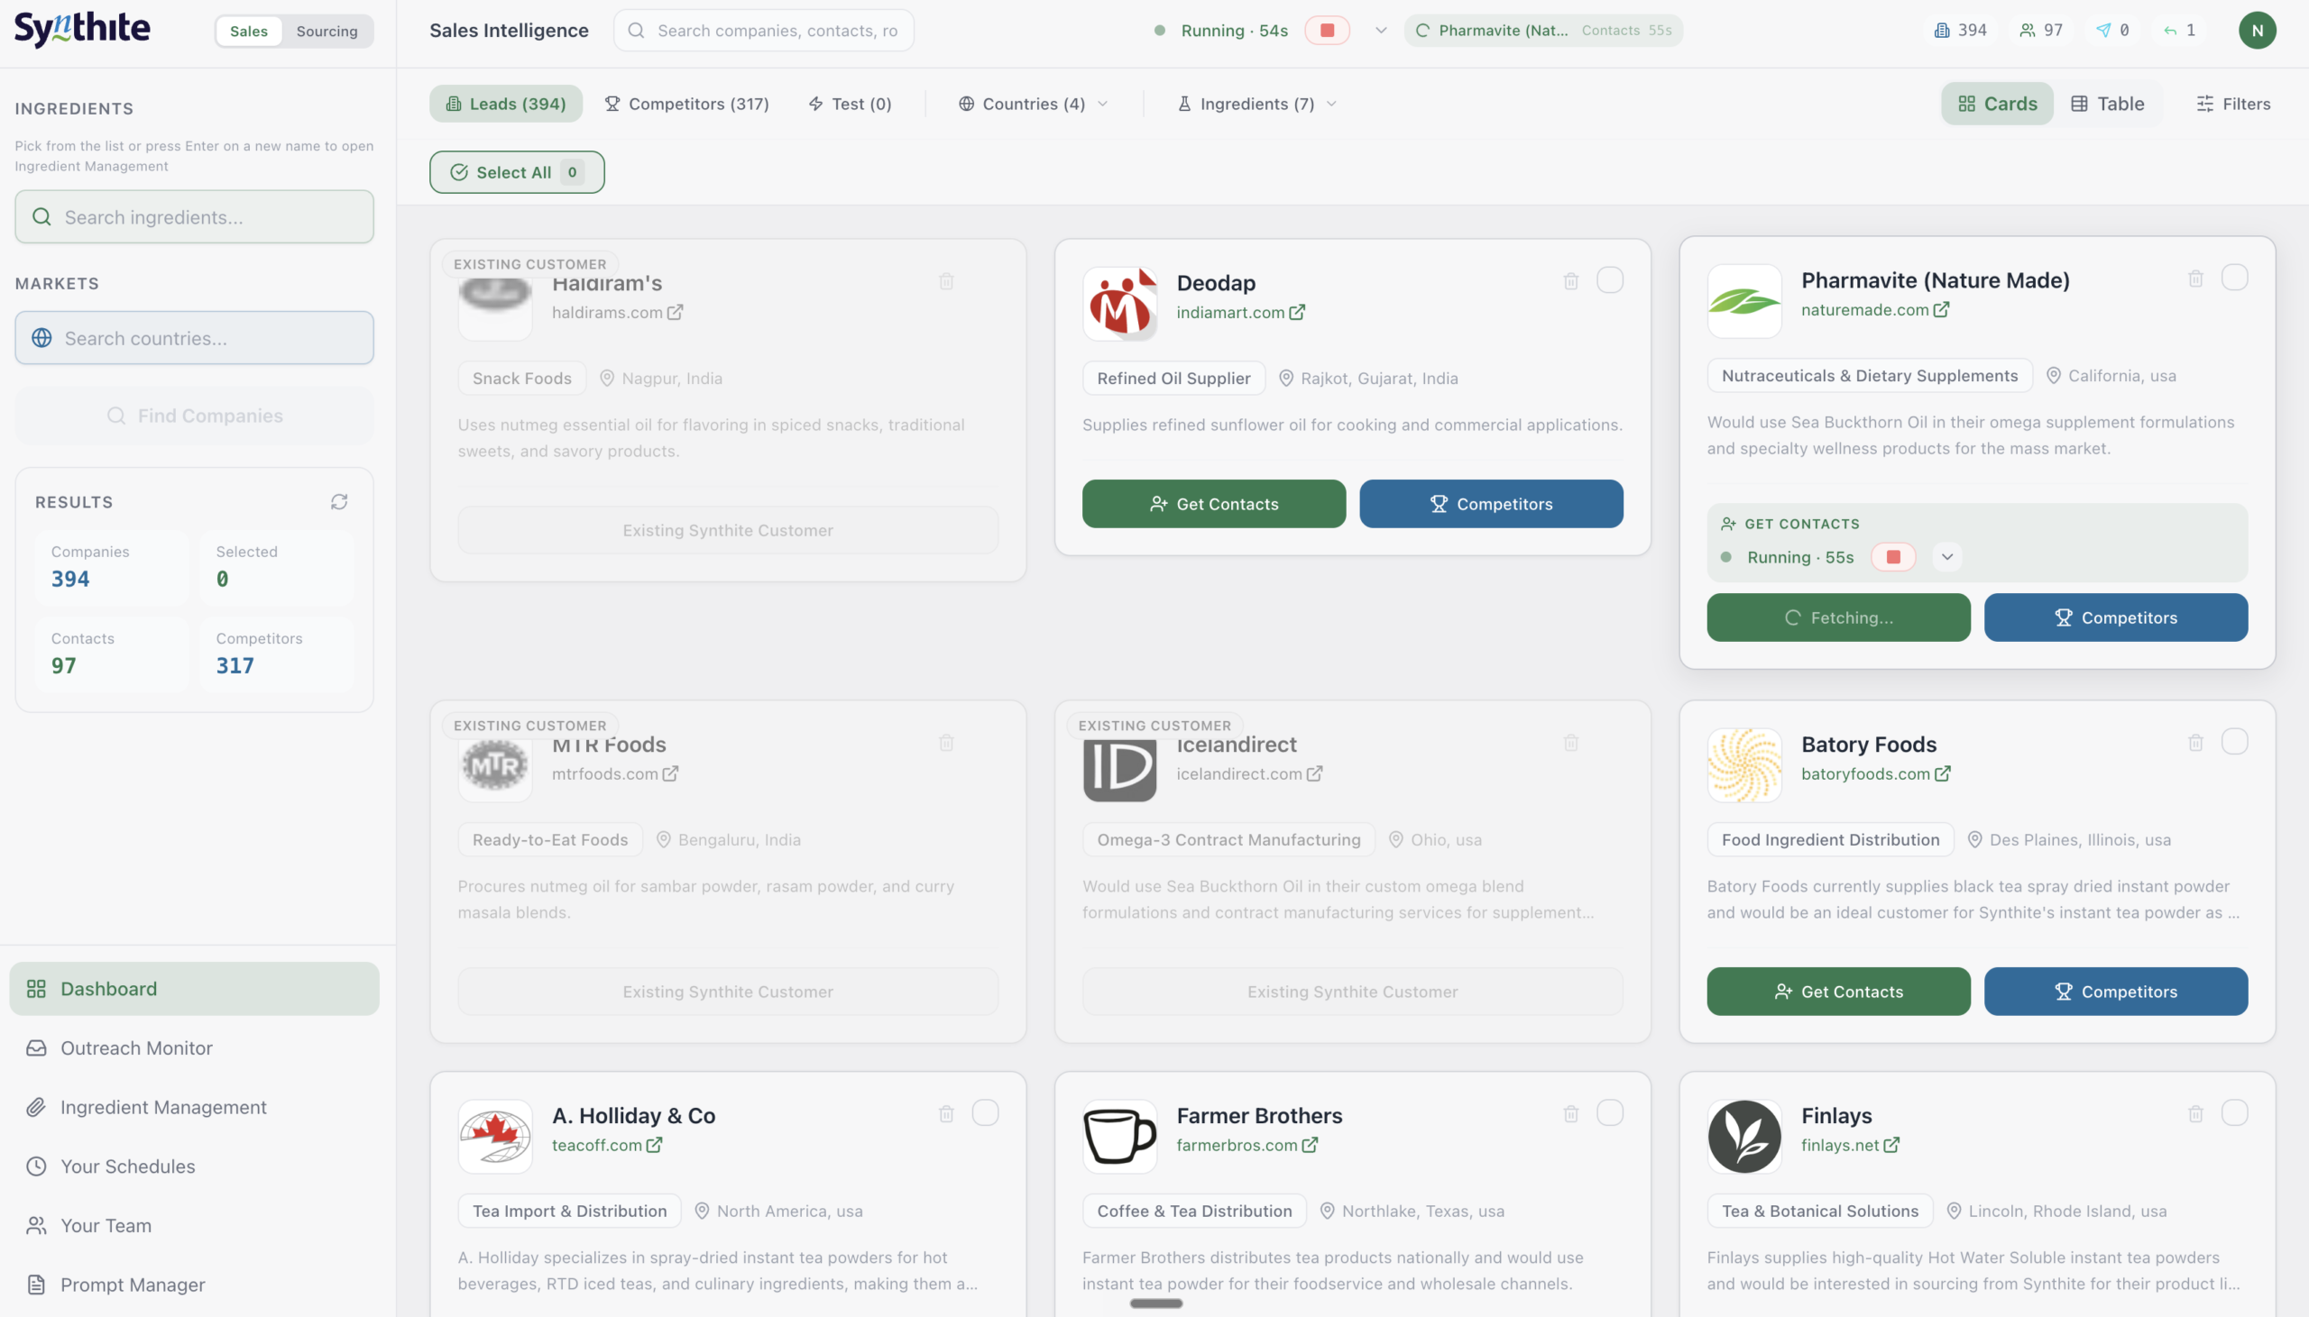Delete the Deodap card with trash icon
Image resolution: width=2309 pixels, height=1317 pixels.
coord(1570,281)
